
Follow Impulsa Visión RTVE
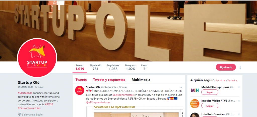[x=210, y=106]
